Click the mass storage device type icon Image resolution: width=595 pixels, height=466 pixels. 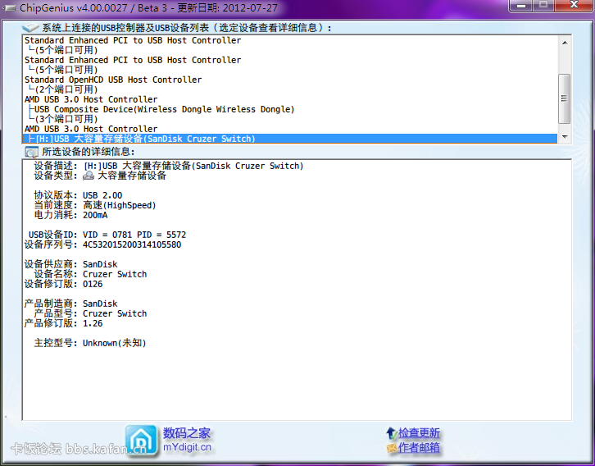point(89,176)
